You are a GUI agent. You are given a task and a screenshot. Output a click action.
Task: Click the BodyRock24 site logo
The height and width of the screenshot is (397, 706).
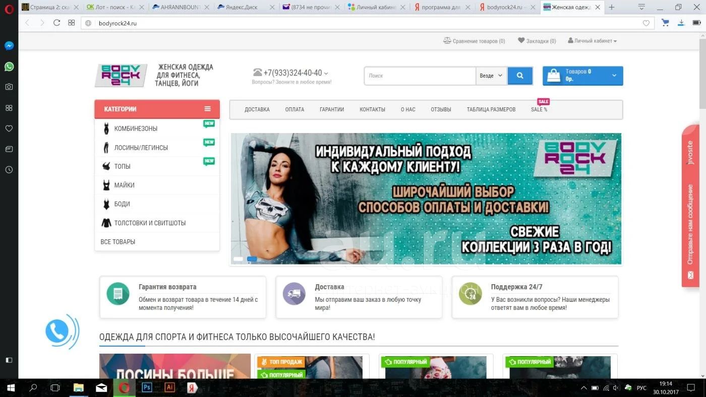121,76
